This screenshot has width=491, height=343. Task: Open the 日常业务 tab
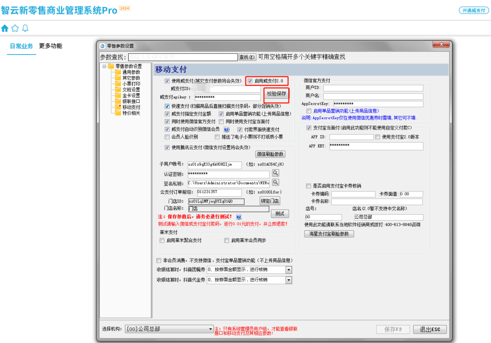21,46
